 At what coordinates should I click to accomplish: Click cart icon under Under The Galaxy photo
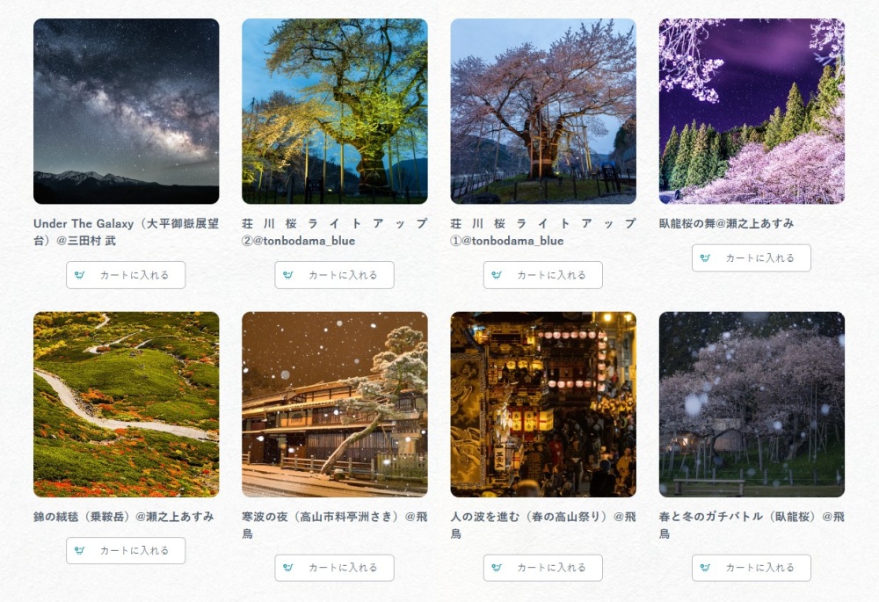tap(80, 275)
